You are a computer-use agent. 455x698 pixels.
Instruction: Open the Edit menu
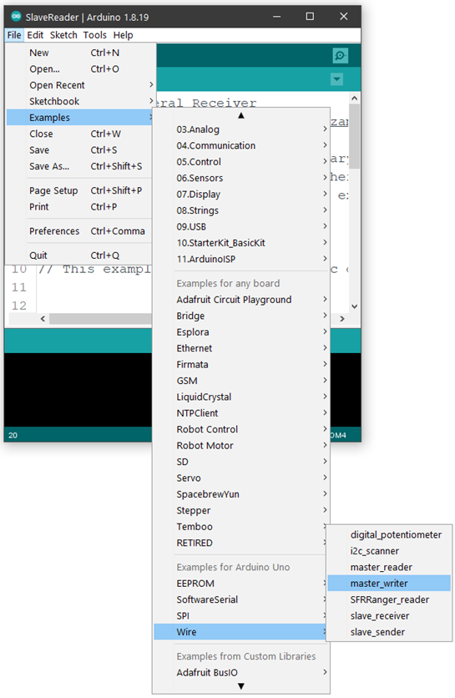pyautogui.click(x=35, y=35)
